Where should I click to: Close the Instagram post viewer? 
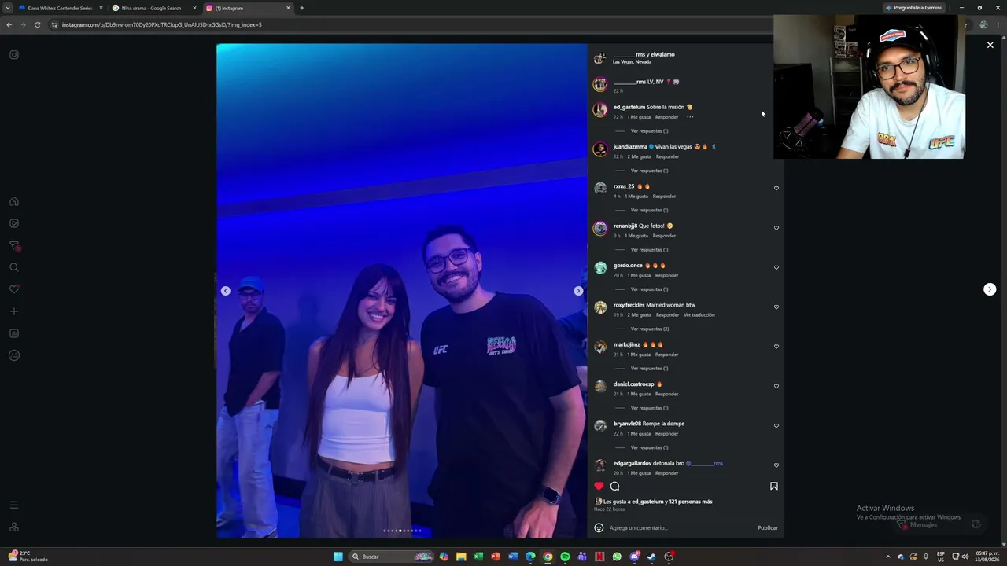[990, 45]
